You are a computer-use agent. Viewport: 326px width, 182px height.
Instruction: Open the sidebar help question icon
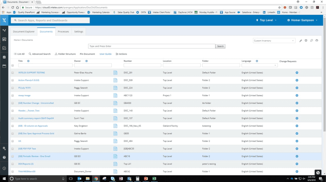tap(4, 157)
